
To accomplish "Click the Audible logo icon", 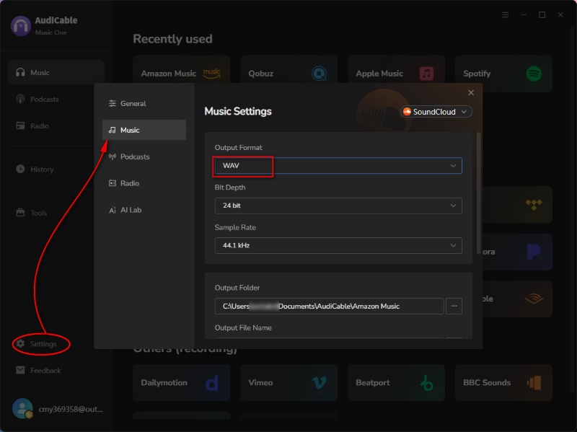I will pyautogui.click(x=534, y=299).
